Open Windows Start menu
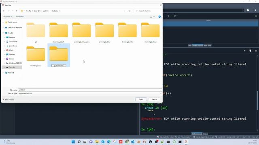The height and width of the screenshot is (145, 259). [73, 142]
